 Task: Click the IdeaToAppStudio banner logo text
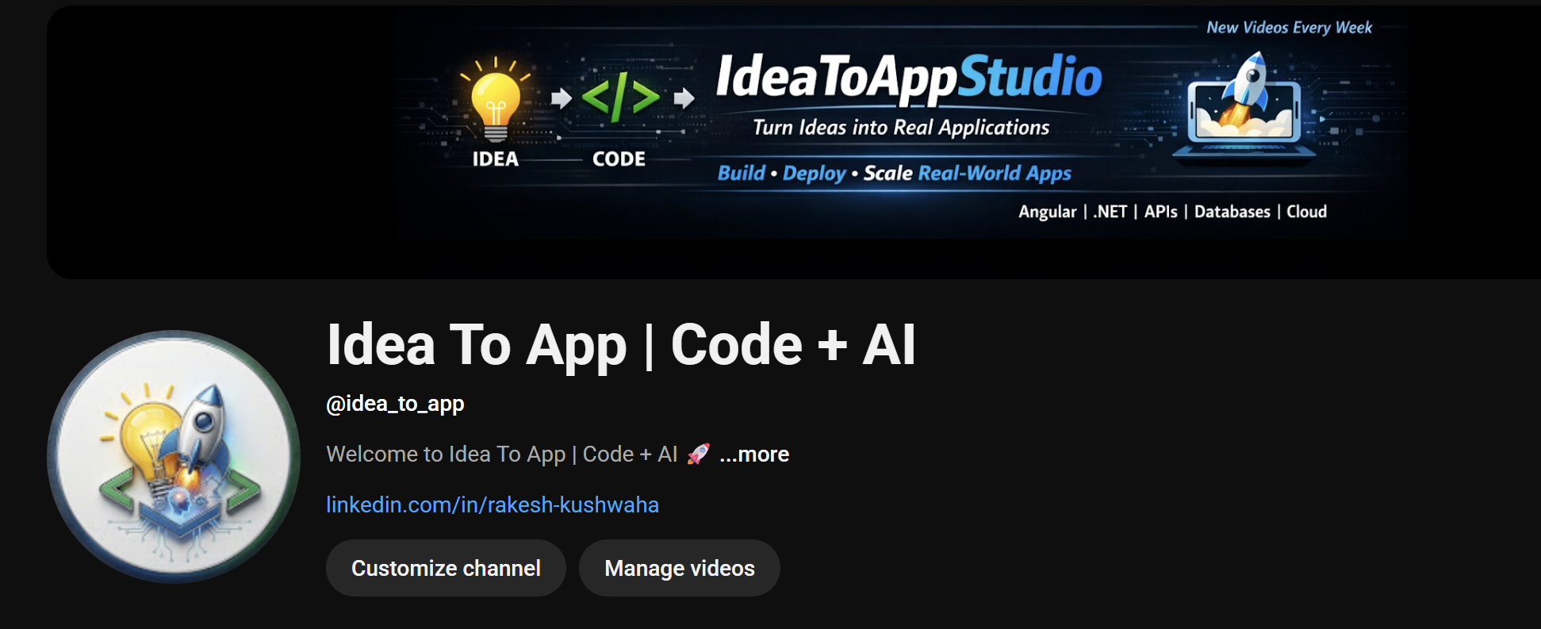click(x=908, y=78)
